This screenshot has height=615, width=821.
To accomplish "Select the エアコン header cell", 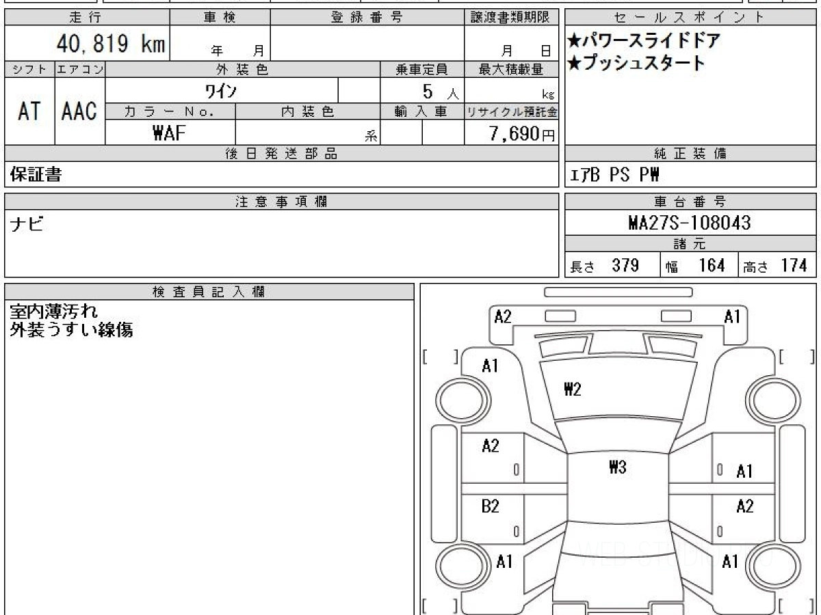I will tap(80, 69).
